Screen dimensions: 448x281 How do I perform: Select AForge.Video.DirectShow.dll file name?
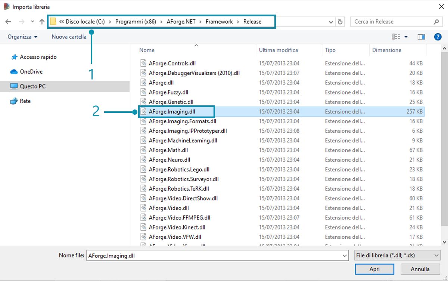tap(183, 198)
